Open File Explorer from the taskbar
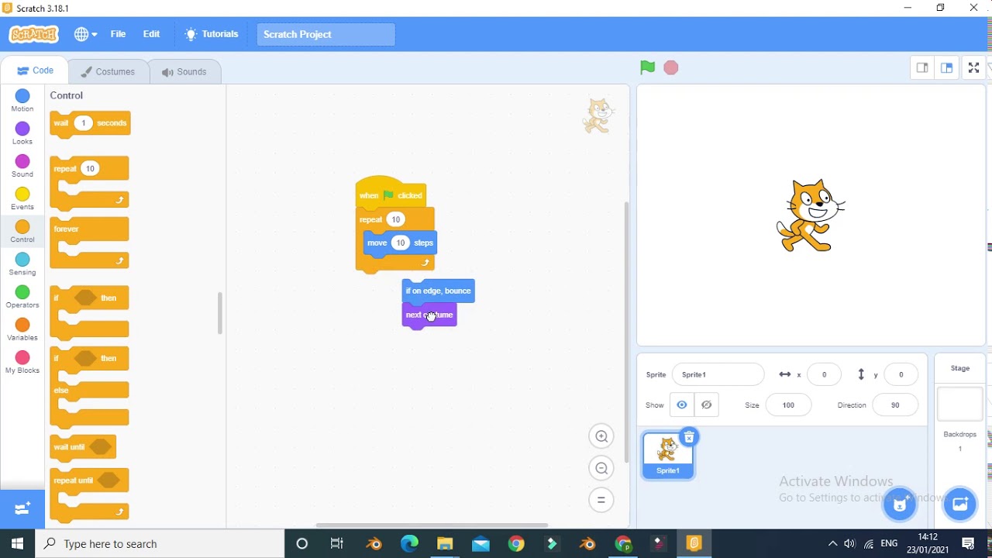The height and width of the screenshot is (558, 992). tap(445, 544)
